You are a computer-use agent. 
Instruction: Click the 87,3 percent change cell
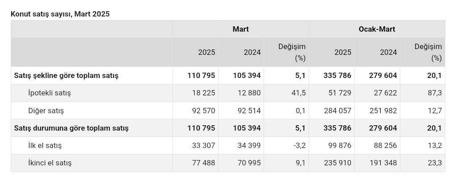(x=434, y=93)
